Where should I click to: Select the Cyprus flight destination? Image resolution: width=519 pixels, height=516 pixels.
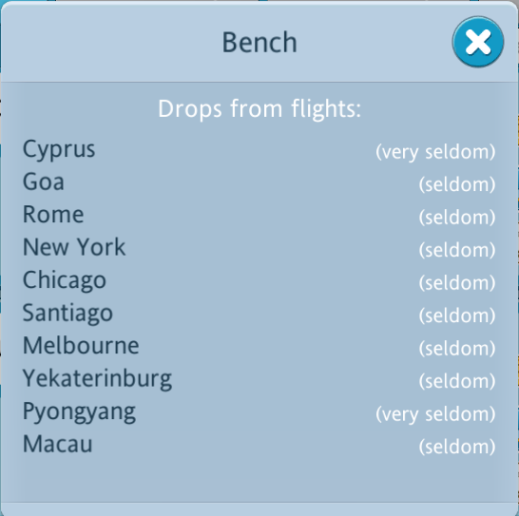point(59,149)
